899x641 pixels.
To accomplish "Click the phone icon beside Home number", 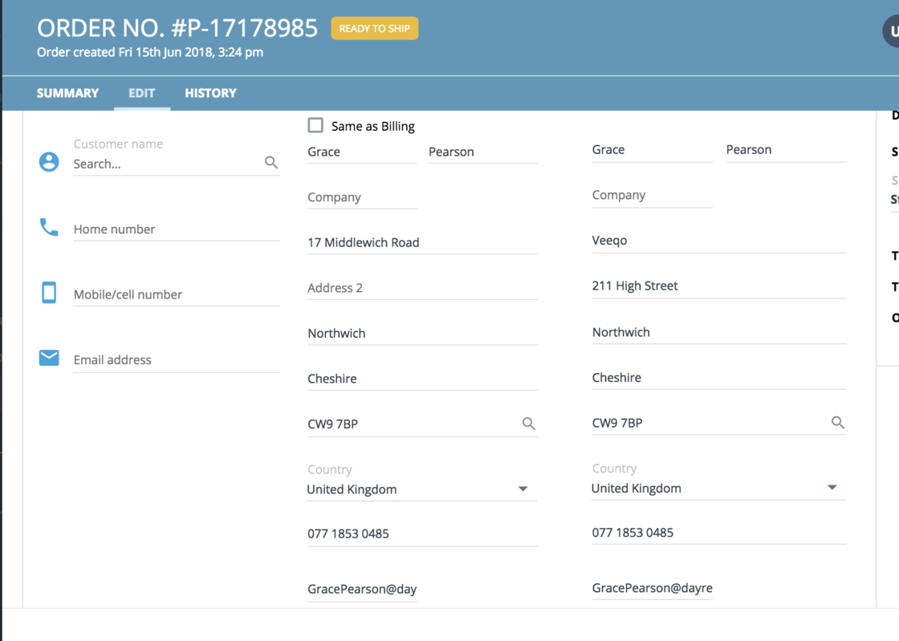I will (x=49, y=226).
